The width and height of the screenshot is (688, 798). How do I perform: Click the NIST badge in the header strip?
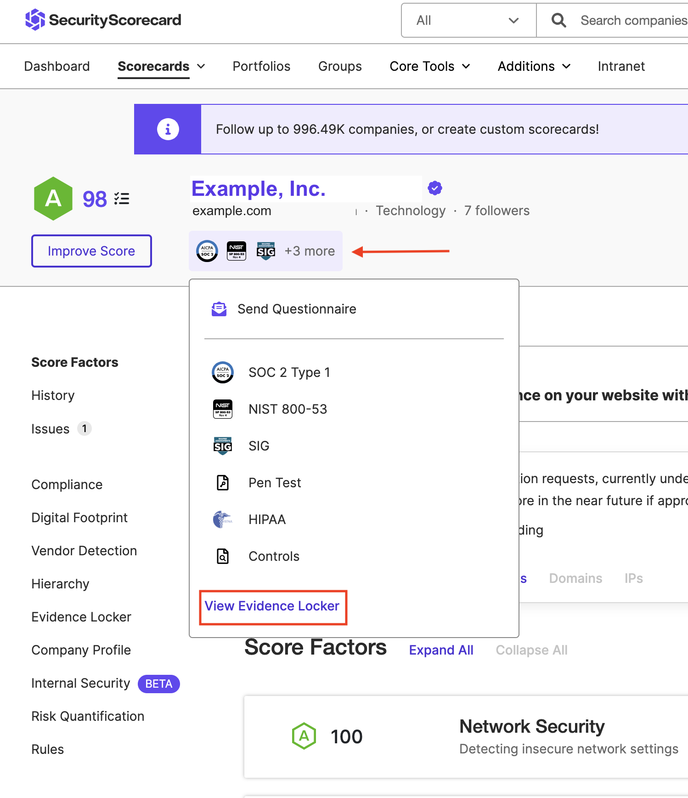pyautogui.click(x=237, y=251)
